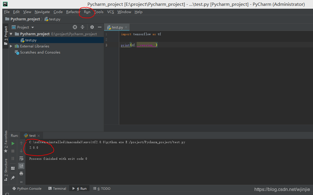This screenshot has height=195, width=313.
Task: Click the python.exe command line in console
Action: pos(107,142)
